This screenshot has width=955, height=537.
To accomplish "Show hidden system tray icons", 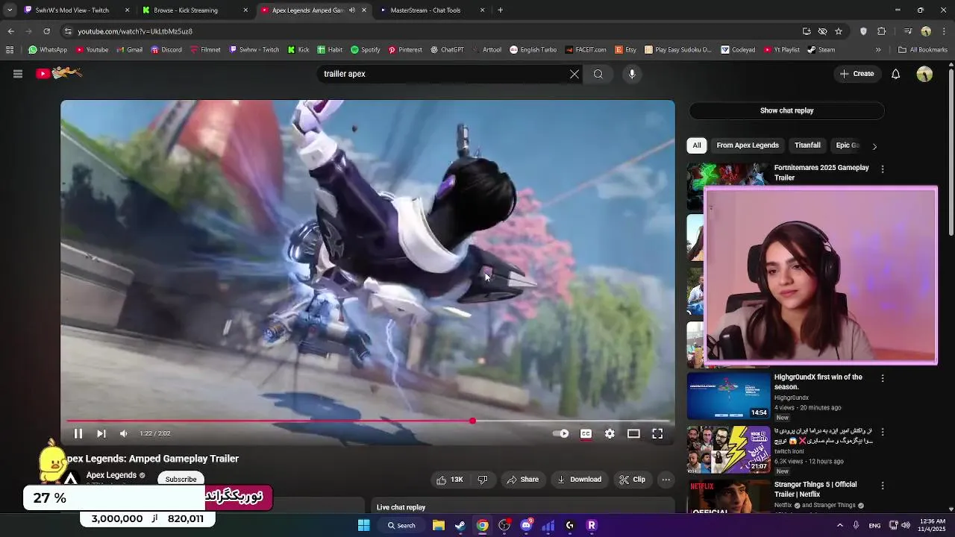I will tap(839, 525).
